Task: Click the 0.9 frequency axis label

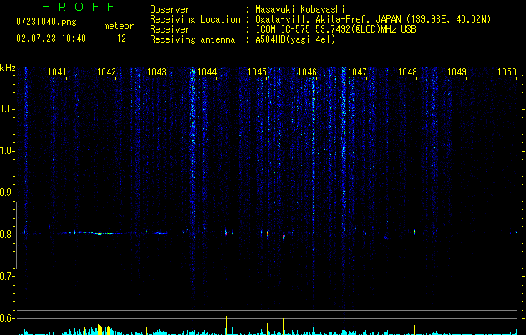Action: tap(7, 193)
